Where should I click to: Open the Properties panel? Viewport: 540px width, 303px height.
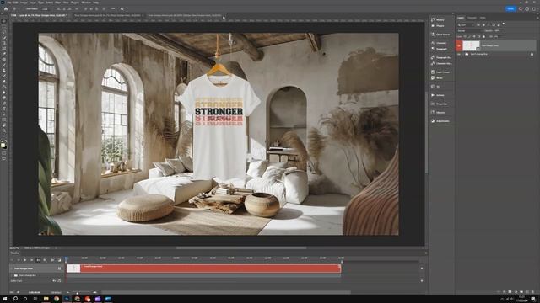[x=439, y=104]
